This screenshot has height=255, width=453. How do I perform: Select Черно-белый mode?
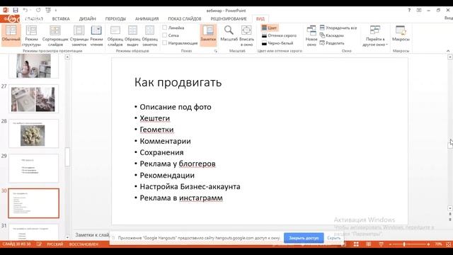click(x=277, y=43)
